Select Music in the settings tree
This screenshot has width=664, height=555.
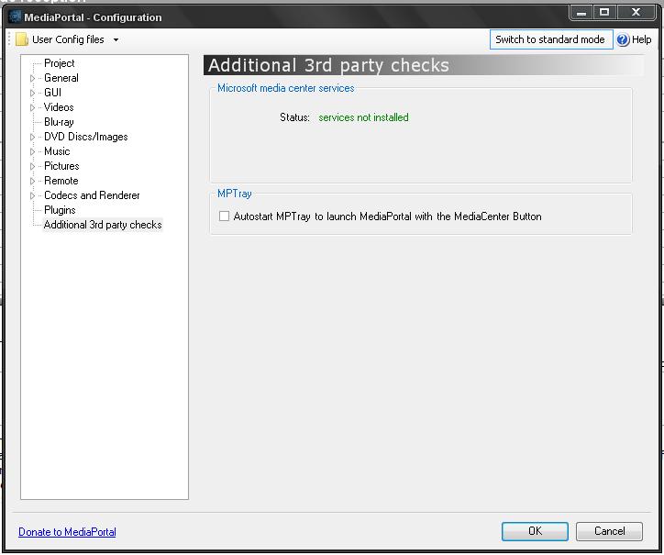[57, 151]
